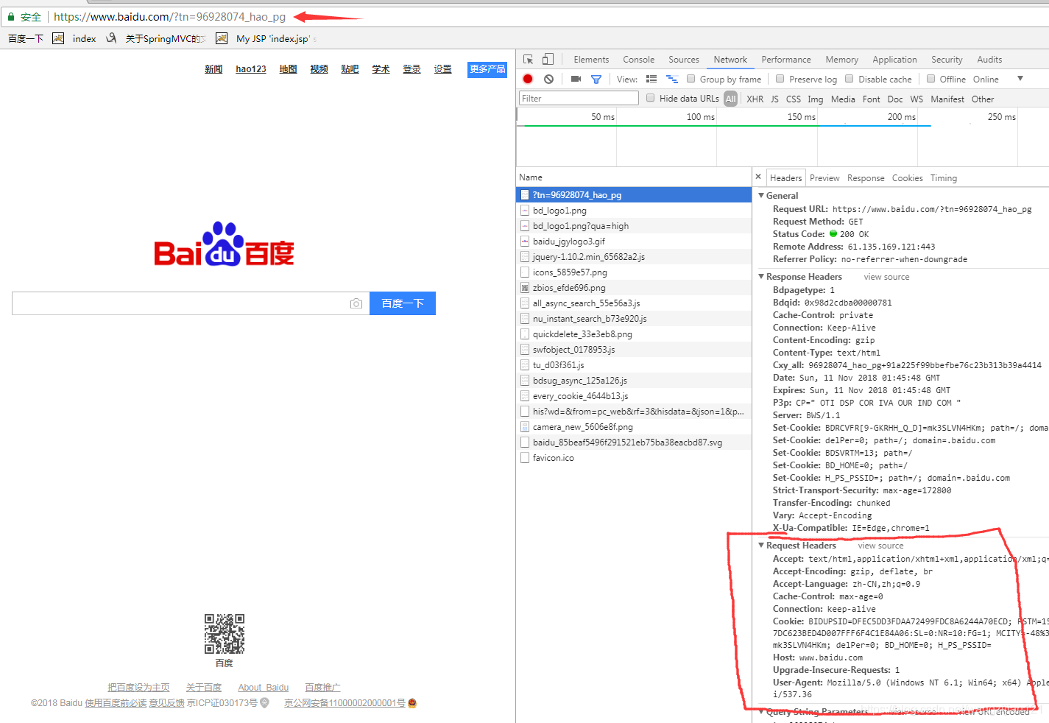Enable the Preserve log checkbox

tap(780, 79)
